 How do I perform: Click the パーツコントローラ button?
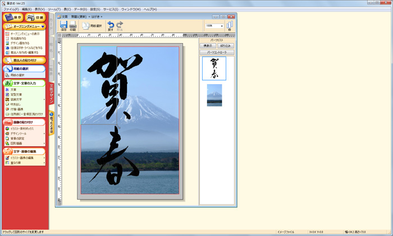tap(216, 52)
